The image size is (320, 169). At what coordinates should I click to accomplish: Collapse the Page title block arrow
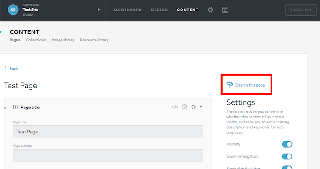tap(201, 107)
